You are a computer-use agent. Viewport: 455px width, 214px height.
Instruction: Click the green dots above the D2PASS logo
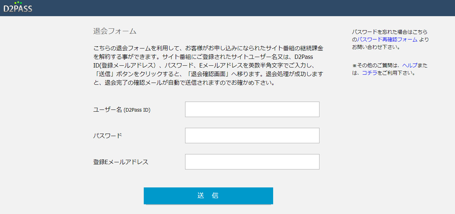18,3
